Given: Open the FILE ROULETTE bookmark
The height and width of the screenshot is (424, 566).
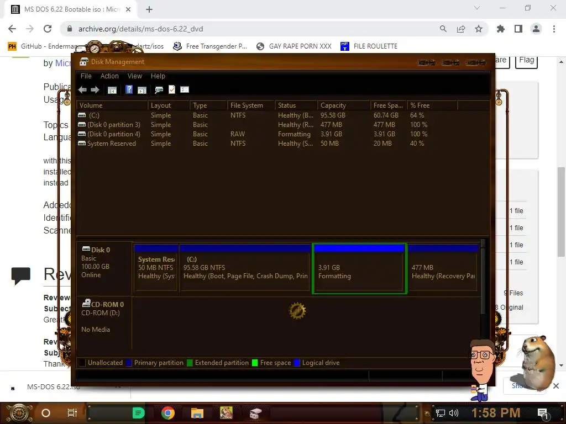Looking at the screenshot, I should tap(369, 46).
